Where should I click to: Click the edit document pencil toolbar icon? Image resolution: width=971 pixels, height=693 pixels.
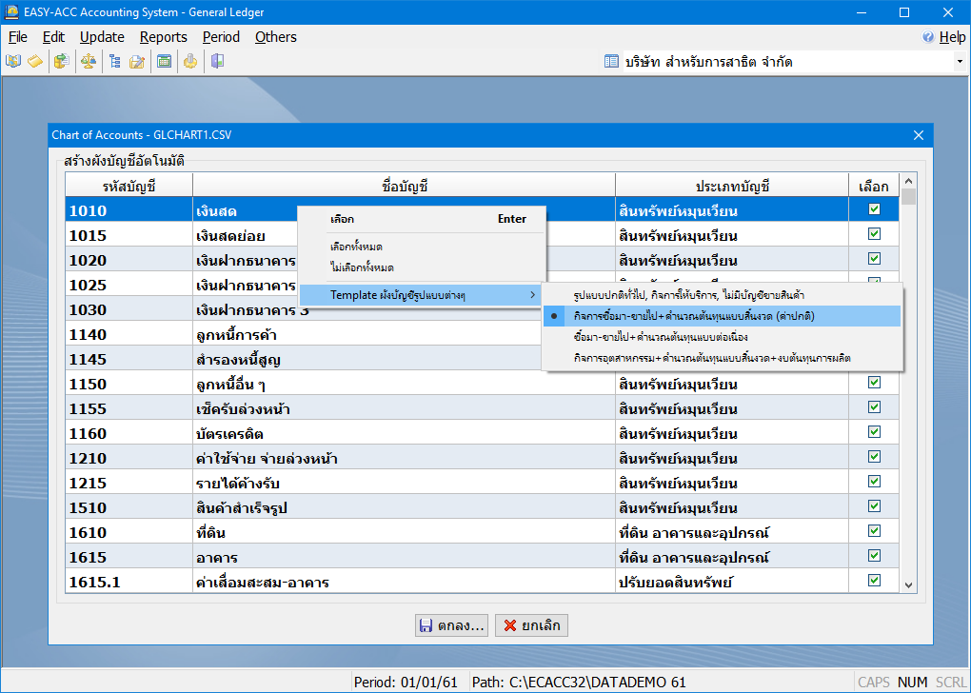[x=137, y=62]
